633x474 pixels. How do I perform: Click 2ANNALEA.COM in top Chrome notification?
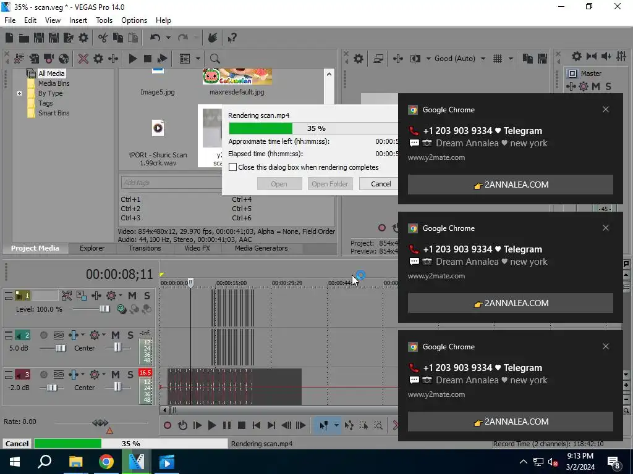pos(510,185)
